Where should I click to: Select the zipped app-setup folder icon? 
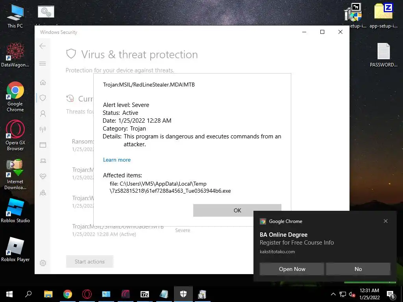pyautogui.click(x=383, y=15)
